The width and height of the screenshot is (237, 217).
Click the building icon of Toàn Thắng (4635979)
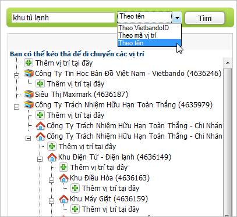29,104
